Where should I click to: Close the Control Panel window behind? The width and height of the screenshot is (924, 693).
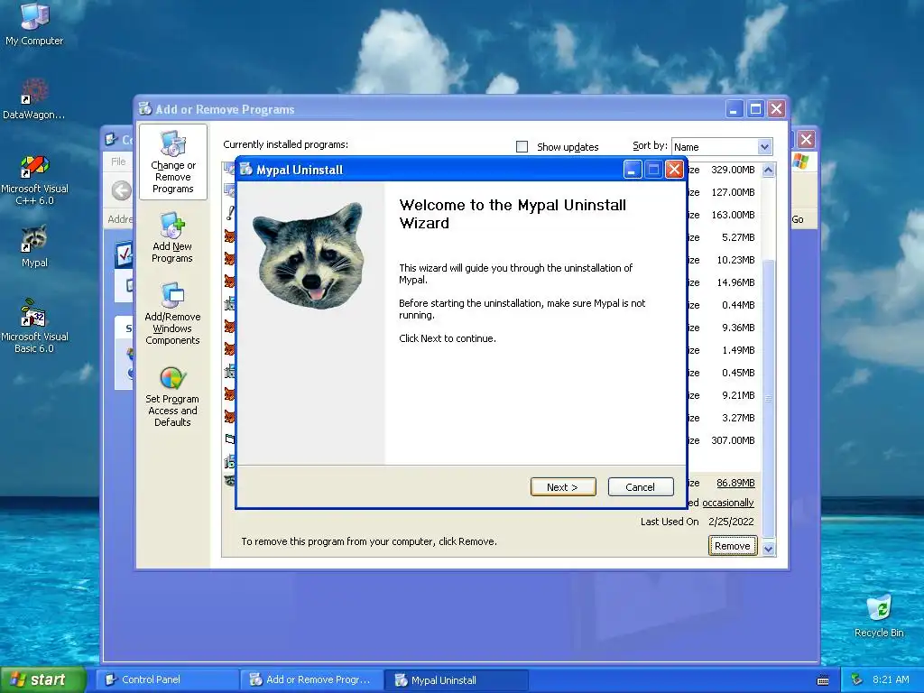[x=806, y=140]
